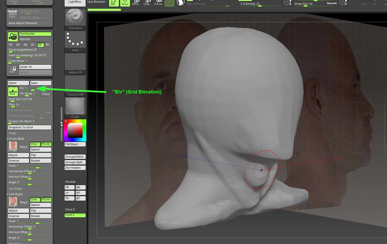Click the FillObject button

(x=75, y=144)
